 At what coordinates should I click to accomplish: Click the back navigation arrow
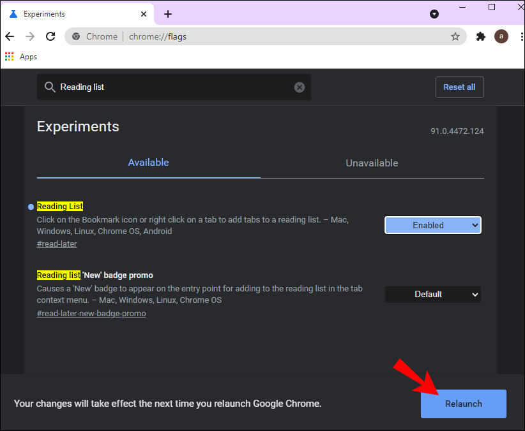[x=10, y=36]
